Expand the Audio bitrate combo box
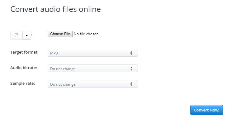This screenshot has width=232, height=119. pyautogui.click(x=93, y=69)
